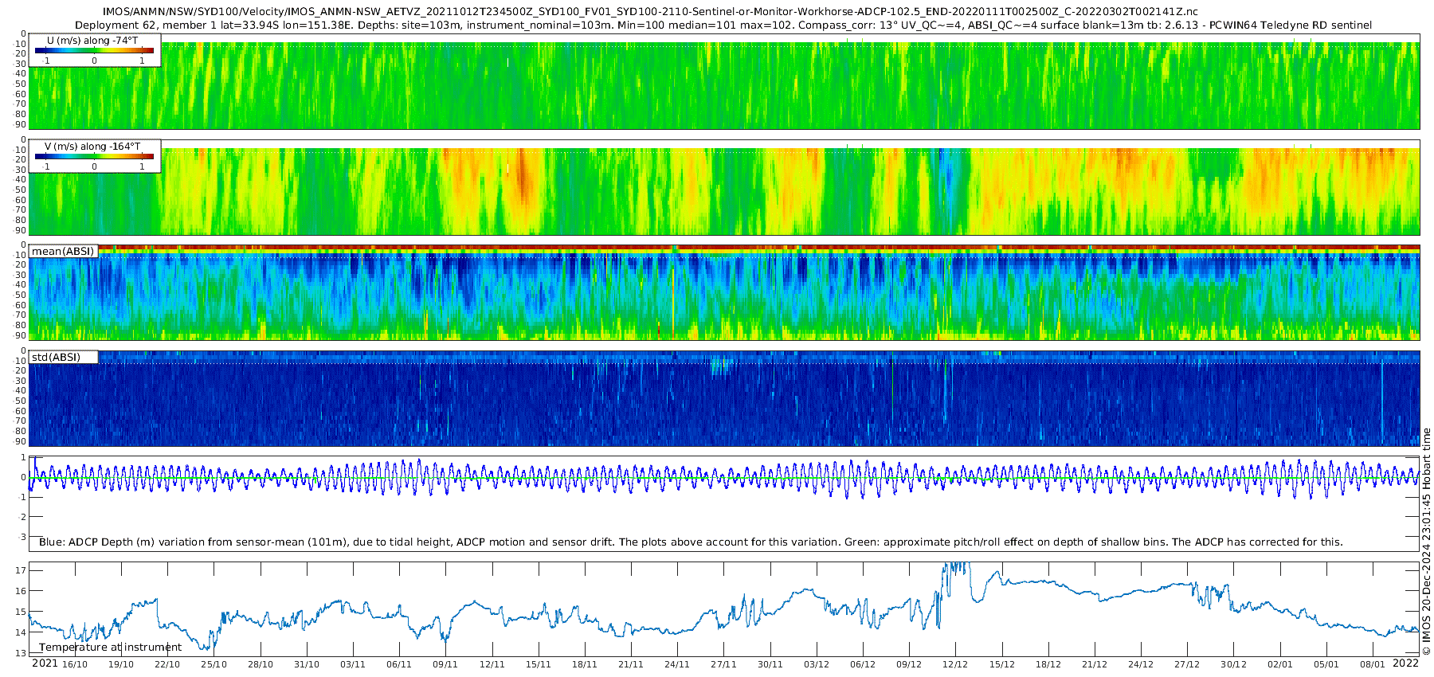Screen dimensions: 1434x677
Task: Click the U velocity colorbar
Action: 94,51
